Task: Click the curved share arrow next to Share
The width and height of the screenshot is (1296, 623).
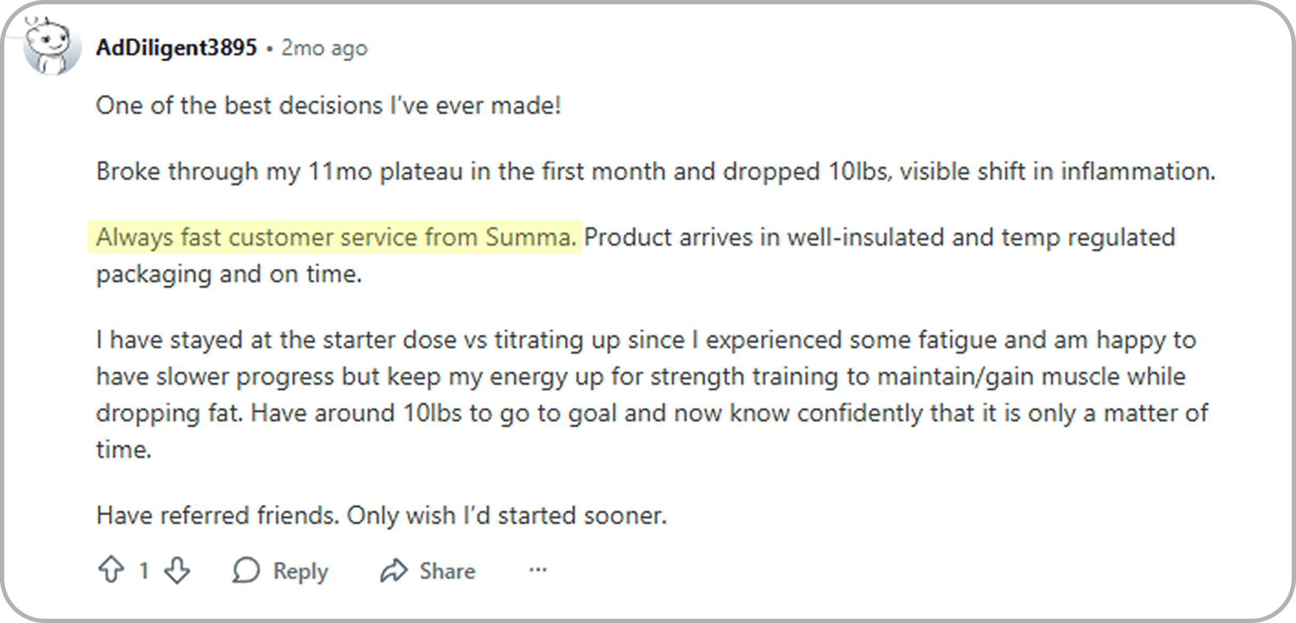Action: (x=394, y=570)
